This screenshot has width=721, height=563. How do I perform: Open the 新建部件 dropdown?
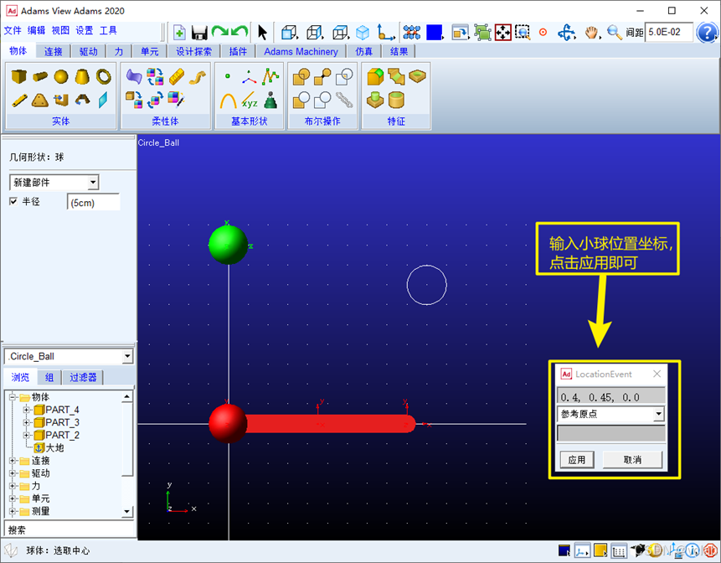(x=93, y=182)
